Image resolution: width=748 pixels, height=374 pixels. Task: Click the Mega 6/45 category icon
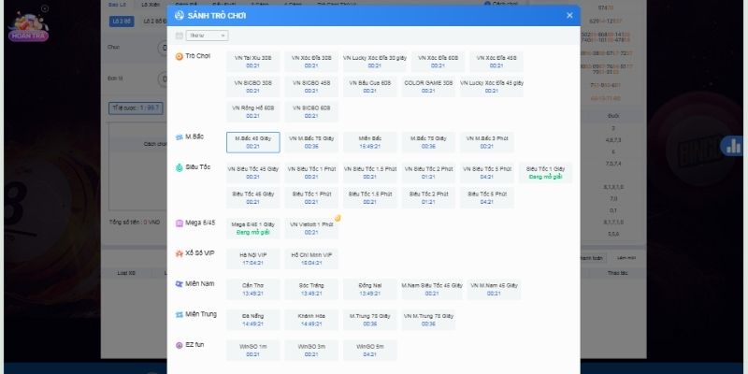(180, 223)
